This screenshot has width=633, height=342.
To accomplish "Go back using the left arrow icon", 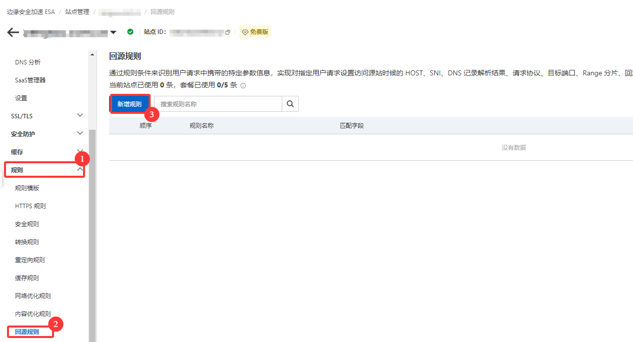I will tap(13, 32).
